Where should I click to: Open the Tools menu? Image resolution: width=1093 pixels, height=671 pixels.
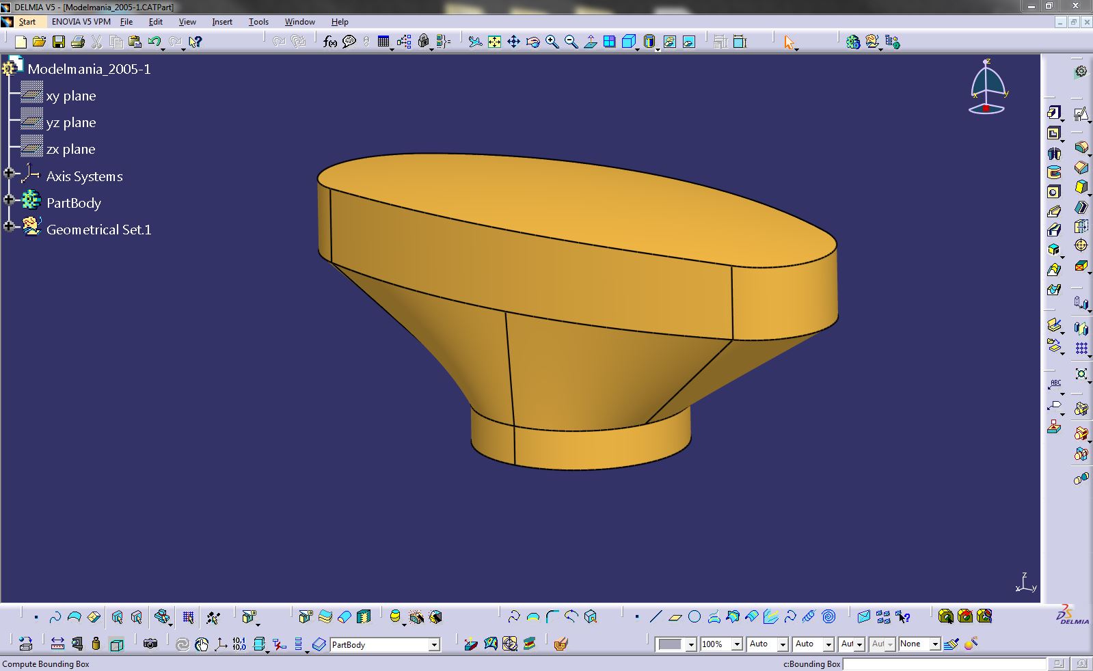pyautogui.click(x=258, y=22)
